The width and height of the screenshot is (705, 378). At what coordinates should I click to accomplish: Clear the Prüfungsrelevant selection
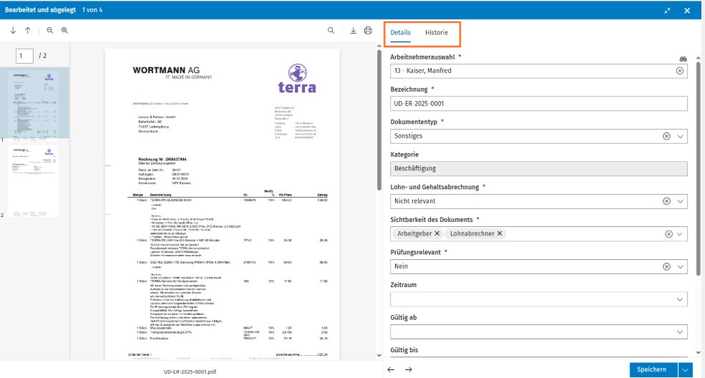(x=666, y=266)
